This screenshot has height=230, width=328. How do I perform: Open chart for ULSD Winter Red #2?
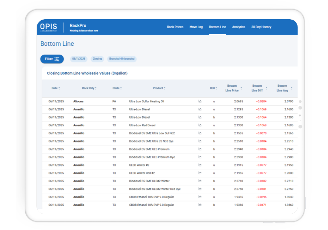[x=200, y=173]
